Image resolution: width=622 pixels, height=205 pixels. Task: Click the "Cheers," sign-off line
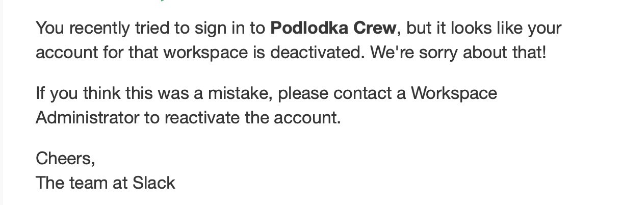click(65, 159)
